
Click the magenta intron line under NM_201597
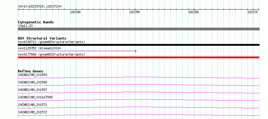pos(139,92)
